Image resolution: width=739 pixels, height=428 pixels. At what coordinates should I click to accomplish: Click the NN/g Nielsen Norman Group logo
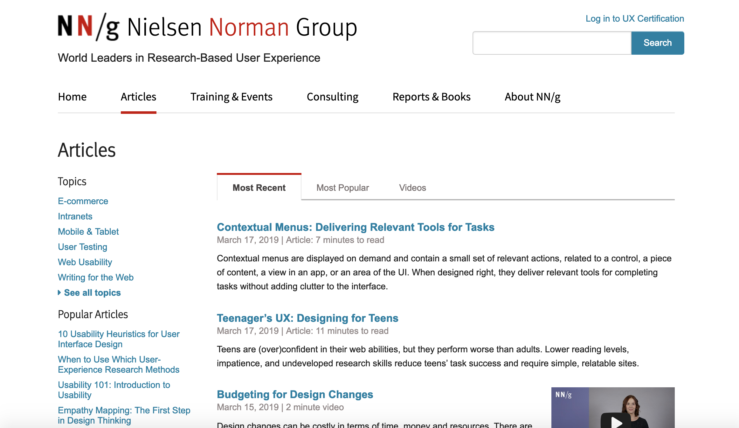coord(207,27)
